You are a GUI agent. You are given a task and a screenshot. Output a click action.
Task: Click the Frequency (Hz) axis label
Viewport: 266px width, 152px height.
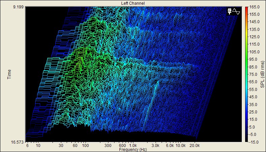(x=133, y=149)
